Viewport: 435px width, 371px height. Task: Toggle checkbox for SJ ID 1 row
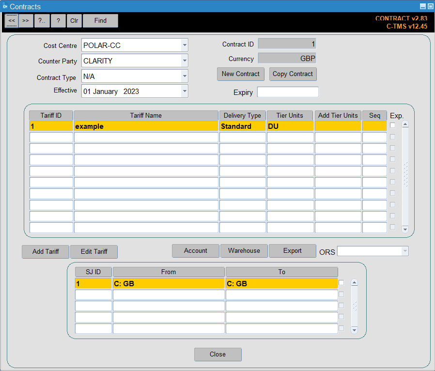pos(341,282)
